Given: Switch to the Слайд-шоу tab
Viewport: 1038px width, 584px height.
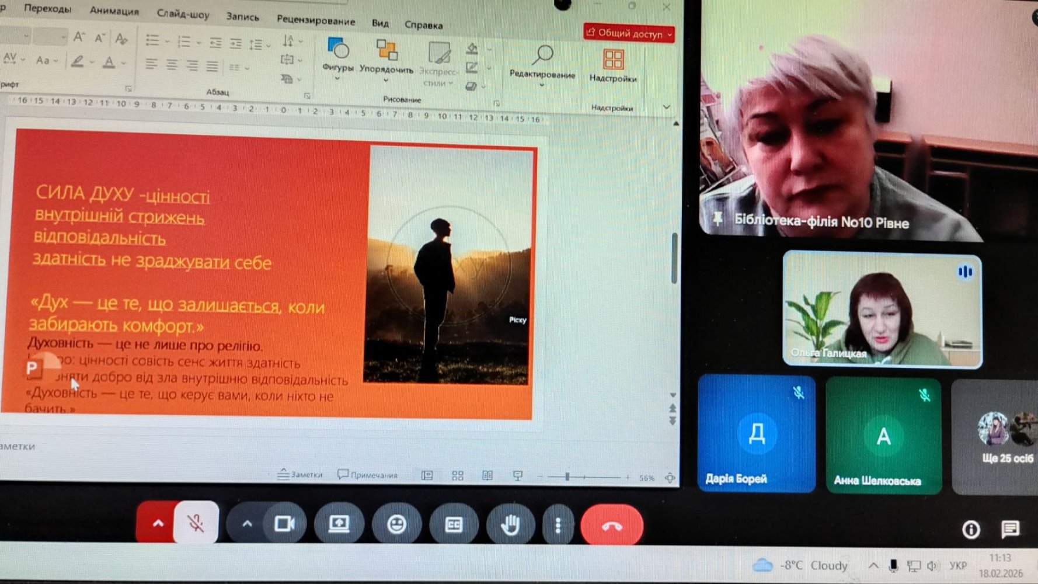Looking at the screenshot, I should point(183,14).
